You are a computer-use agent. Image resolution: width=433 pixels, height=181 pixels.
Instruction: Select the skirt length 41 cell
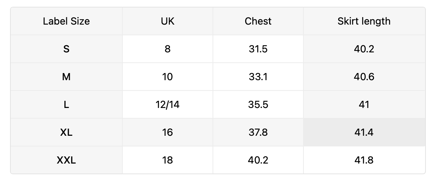[364, 104]
